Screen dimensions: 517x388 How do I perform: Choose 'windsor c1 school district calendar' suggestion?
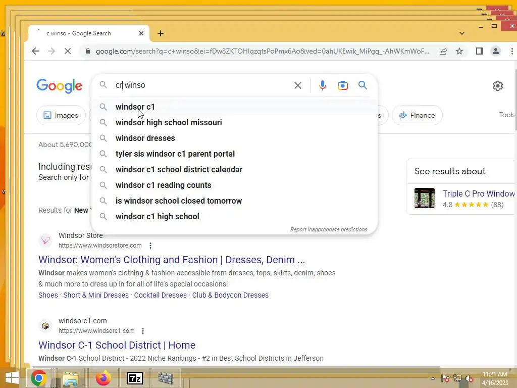234,170
